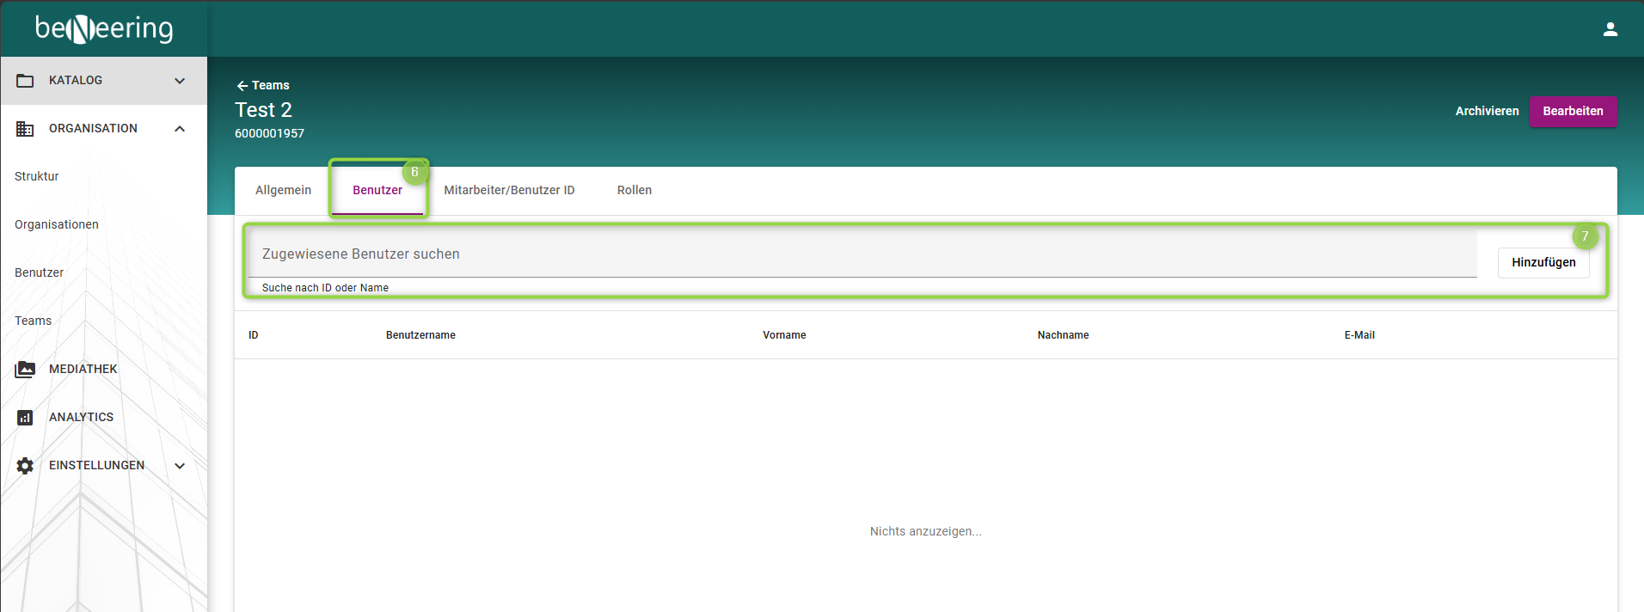Expand the Katalog menu chevron

(x=180, y=81)
